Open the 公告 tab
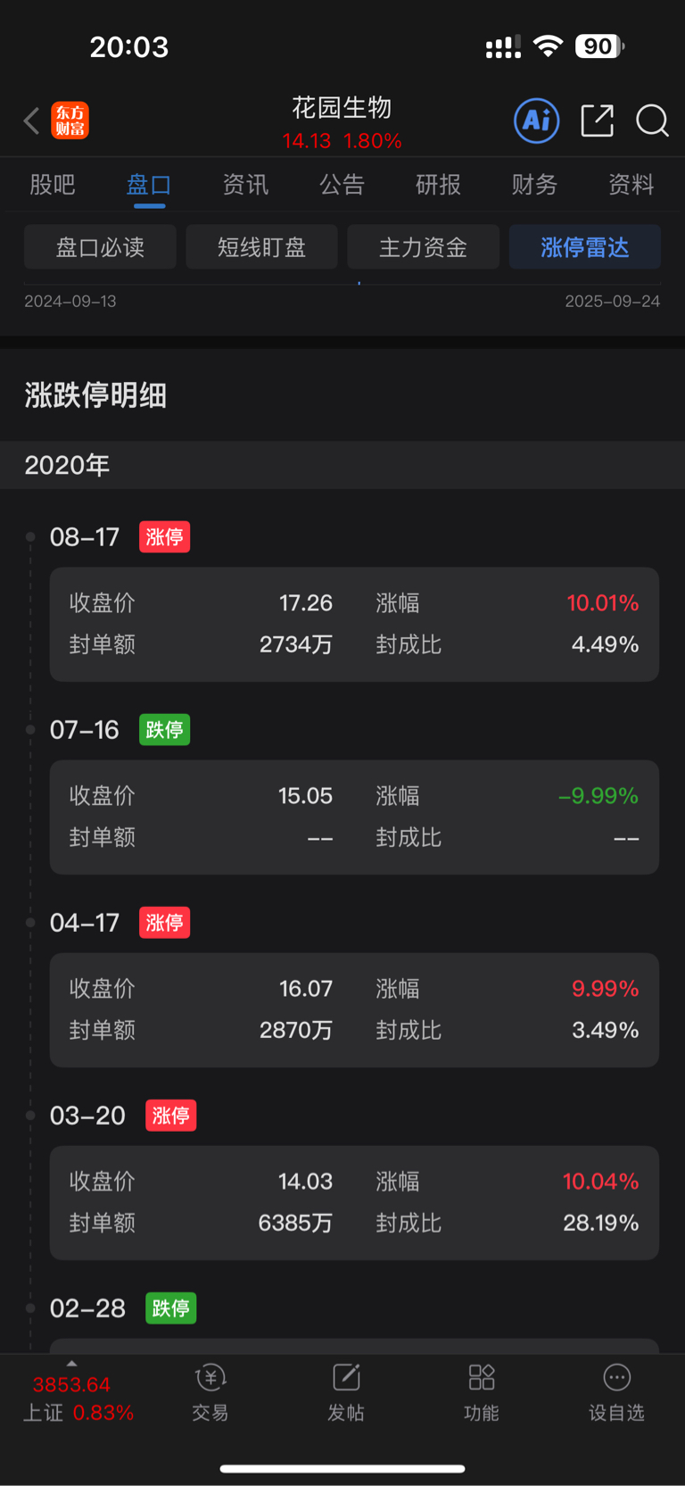Screen dimensions: 685x1486 (x=342, y=185)
